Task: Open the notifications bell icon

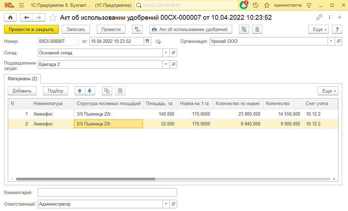Action: pos(244,5)
